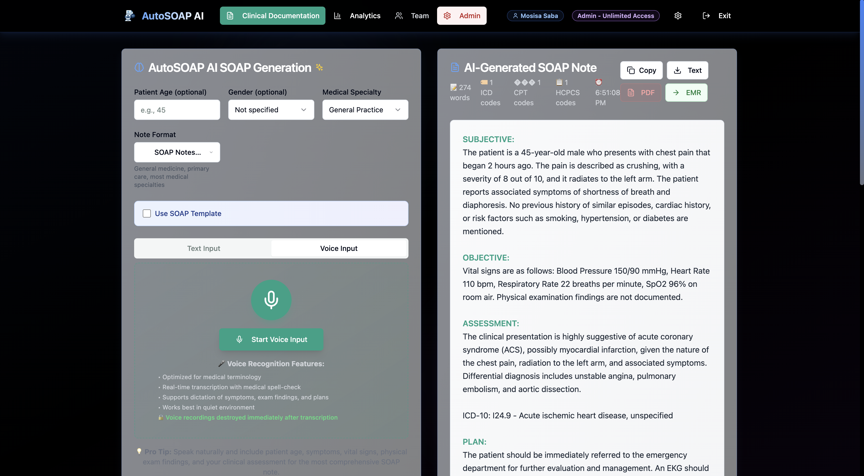Screen dimensions: 864x476
Task: Click the AutoSOAP AI robot logo icon
Action: [x=130, y=16]
